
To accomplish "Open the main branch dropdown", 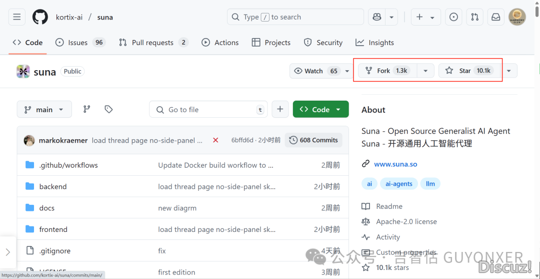I will [44, 109].
